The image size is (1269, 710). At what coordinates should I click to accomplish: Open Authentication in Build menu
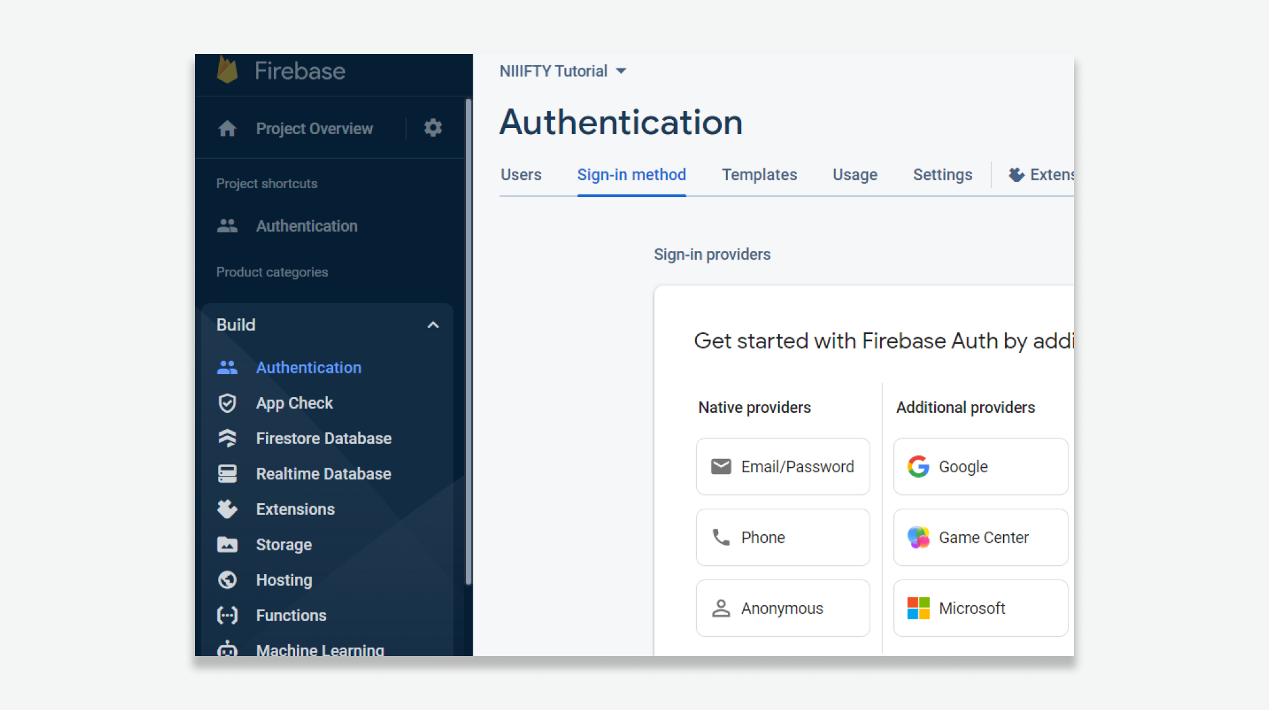[309, 367]
